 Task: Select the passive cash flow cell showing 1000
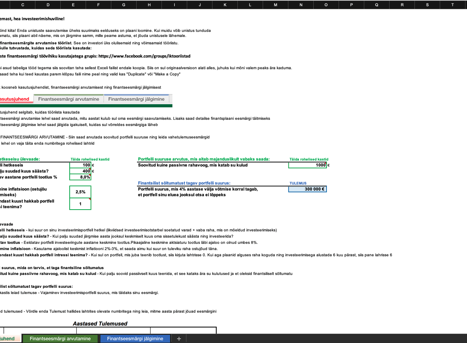tap(307, 165)
